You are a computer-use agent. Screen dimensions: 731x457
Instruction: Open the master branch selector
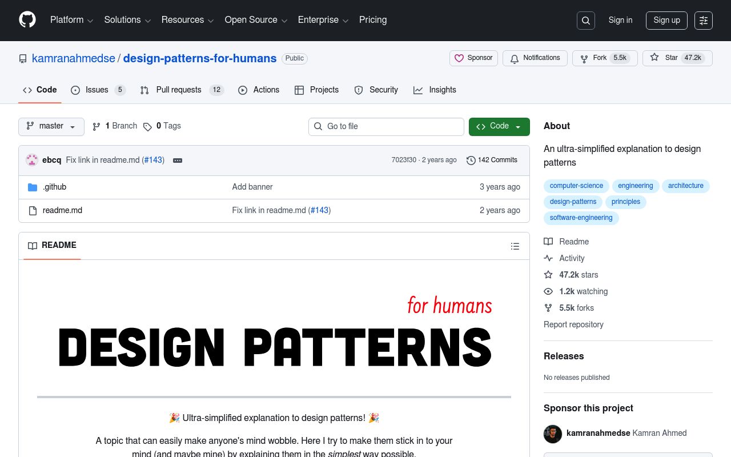pyautogui.click(x=51, y=126)
